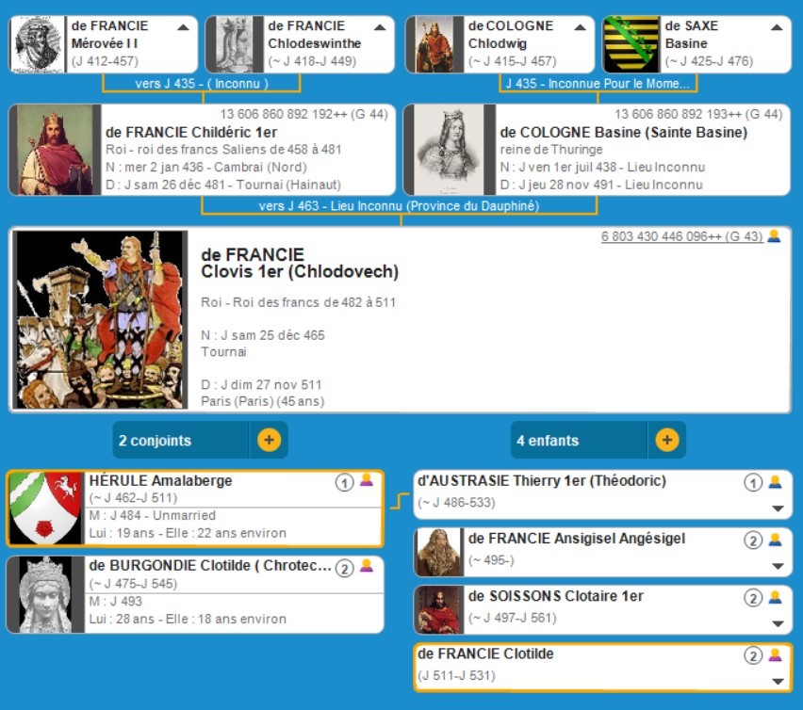This screenshot has height=710, width=803.
Task: Expand ancestors of Mérovée II
Action: point(183,27)
